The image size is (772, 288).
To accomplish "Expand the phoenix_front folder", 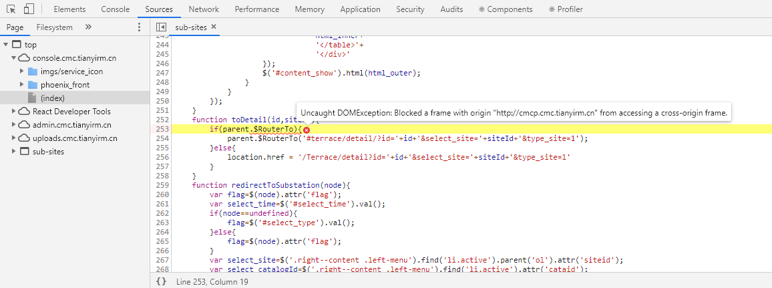I will coord(22,85).
